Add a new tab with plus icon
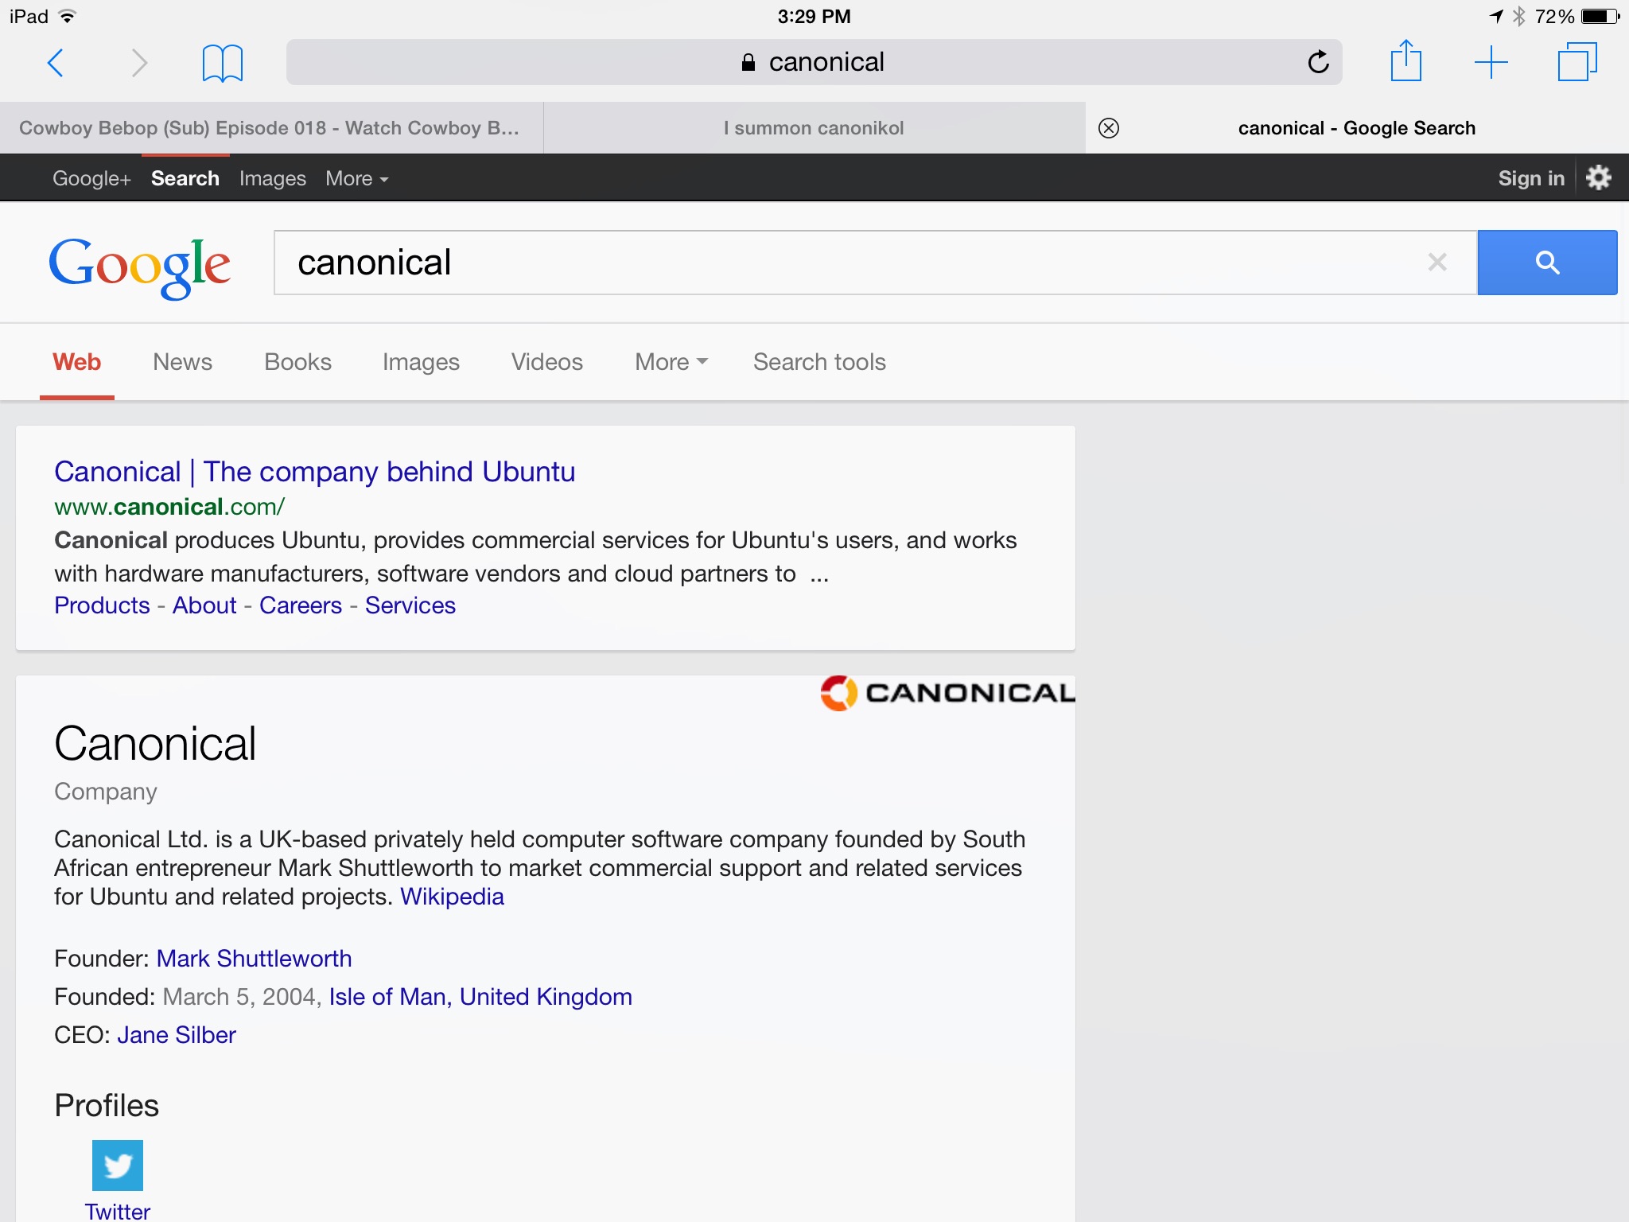The image size is (1629, 1222). [1491, 62]
